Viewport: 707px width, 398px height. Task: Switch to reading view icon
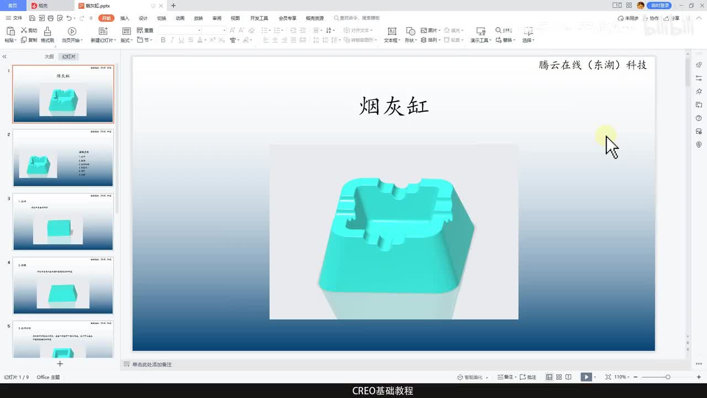point(568,377)
